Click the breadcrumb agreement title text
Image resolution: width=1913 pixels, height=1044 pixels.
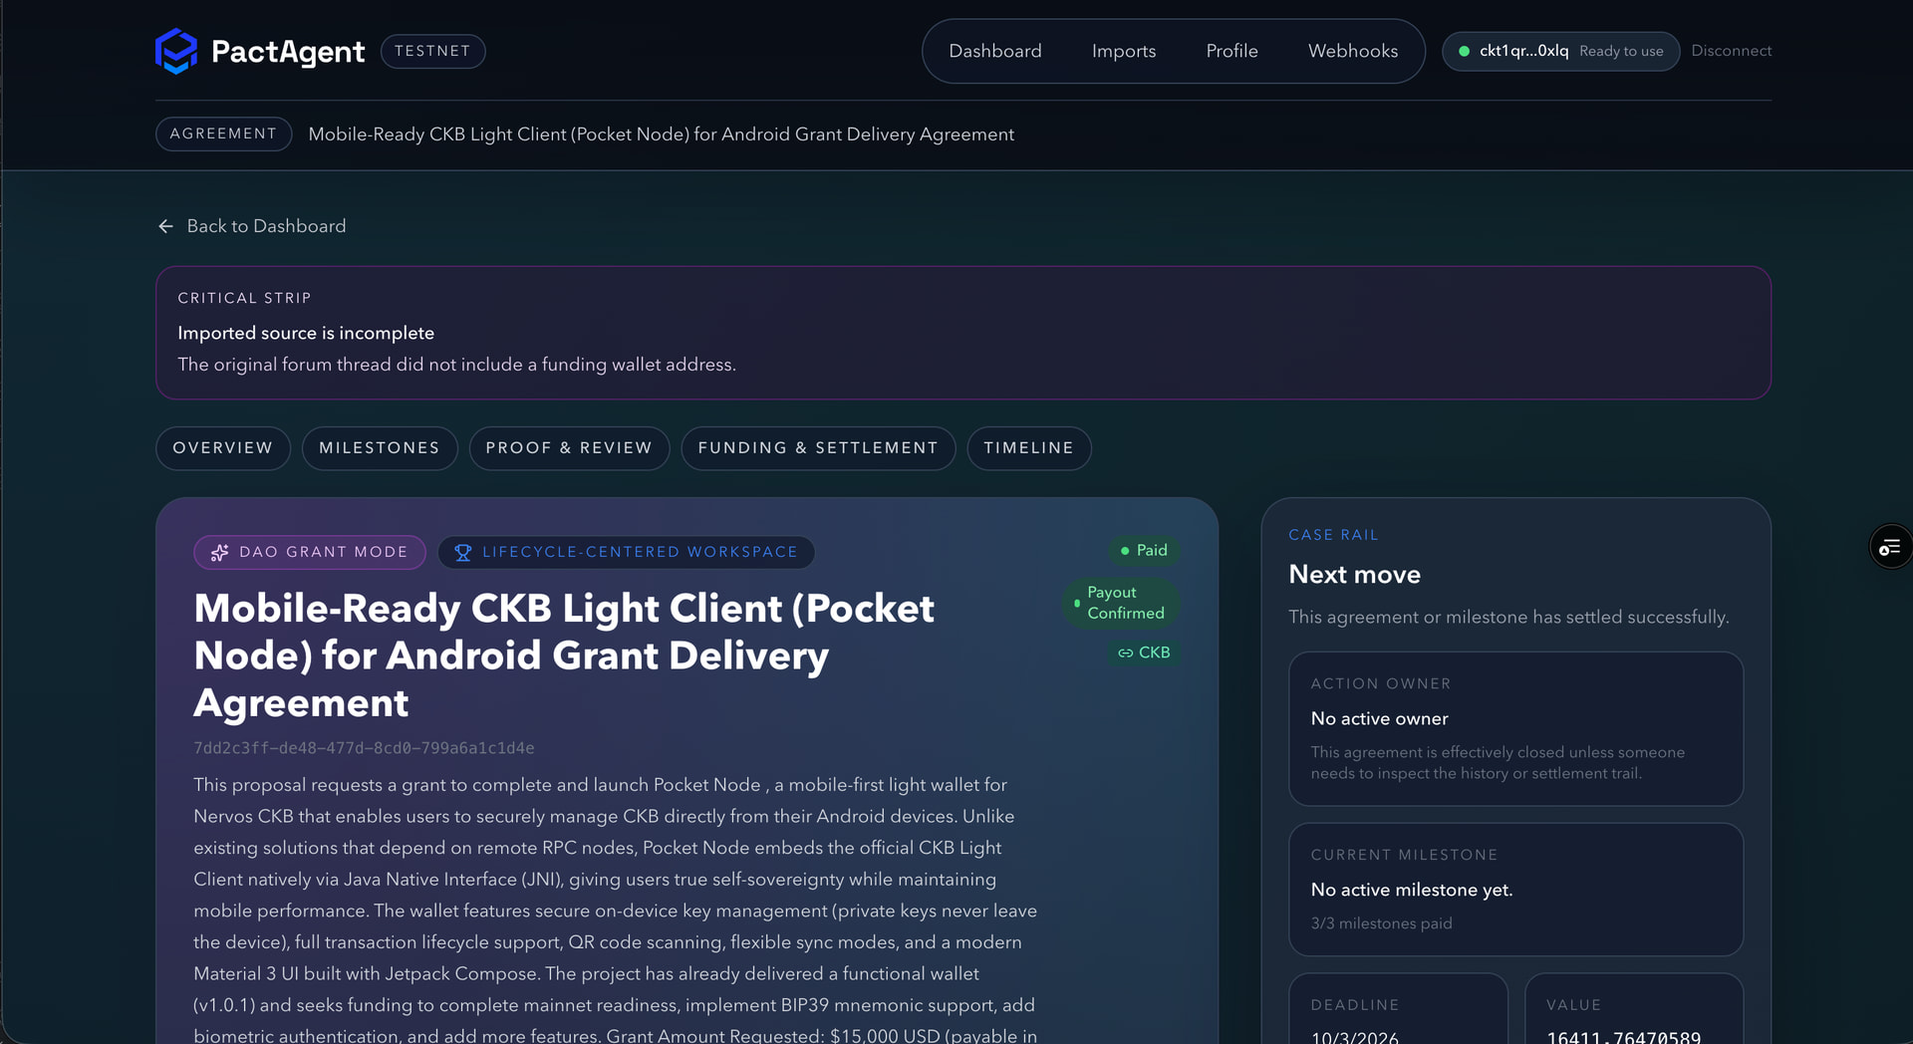tap(662, 134)
